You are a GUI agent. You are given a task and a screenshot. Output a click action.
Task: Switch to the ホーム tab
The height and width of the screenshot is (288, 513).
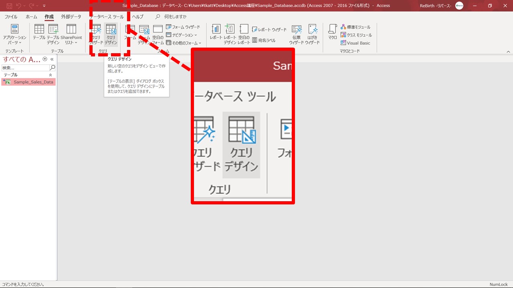(31, 17)
